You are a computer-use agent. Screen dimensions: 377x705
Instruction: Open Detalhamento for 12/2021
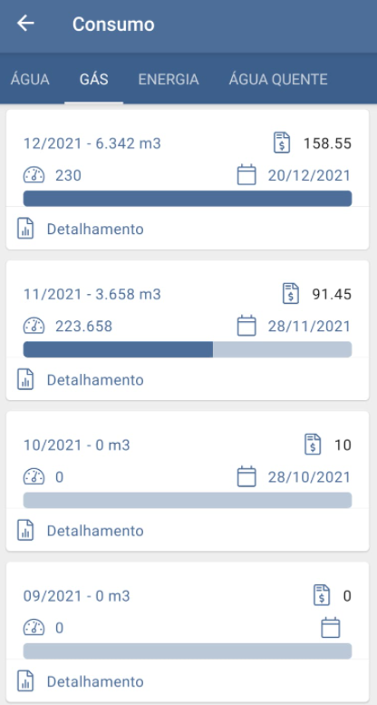95,229
